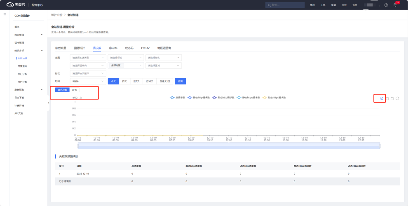Open the 请选择加速类型 dropdown
The image size is (408, 206).
(x=88, y=58)
